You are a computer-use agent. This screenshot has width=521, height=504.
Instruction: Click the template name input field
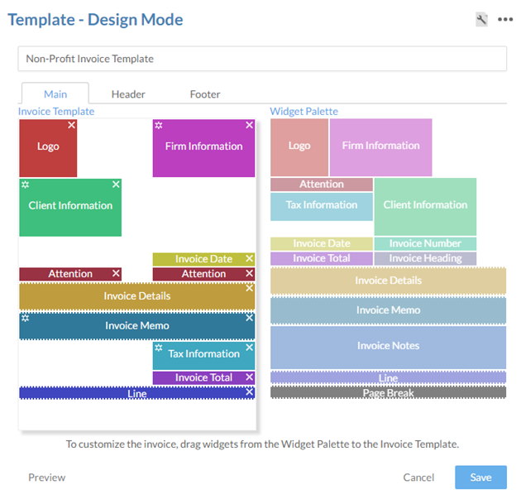262,59
